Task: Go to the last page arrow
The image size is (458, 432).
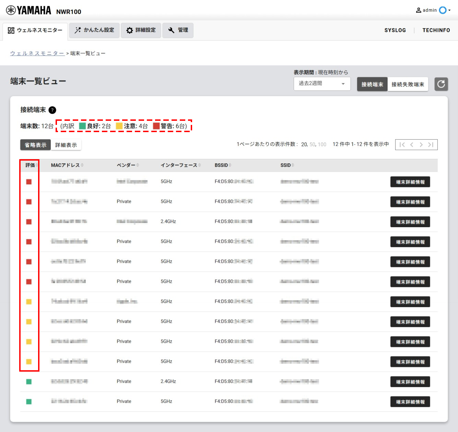Action: [431, 145]
